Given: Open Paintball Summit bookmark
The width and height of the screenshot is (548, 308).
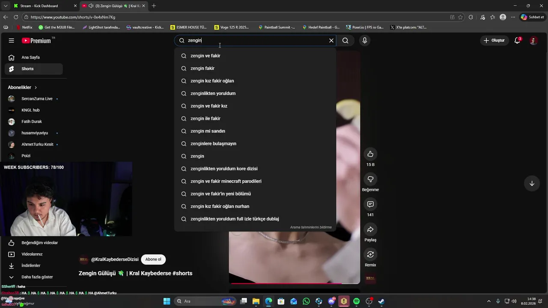Looking at the screenshot, I should coord(277,27).
